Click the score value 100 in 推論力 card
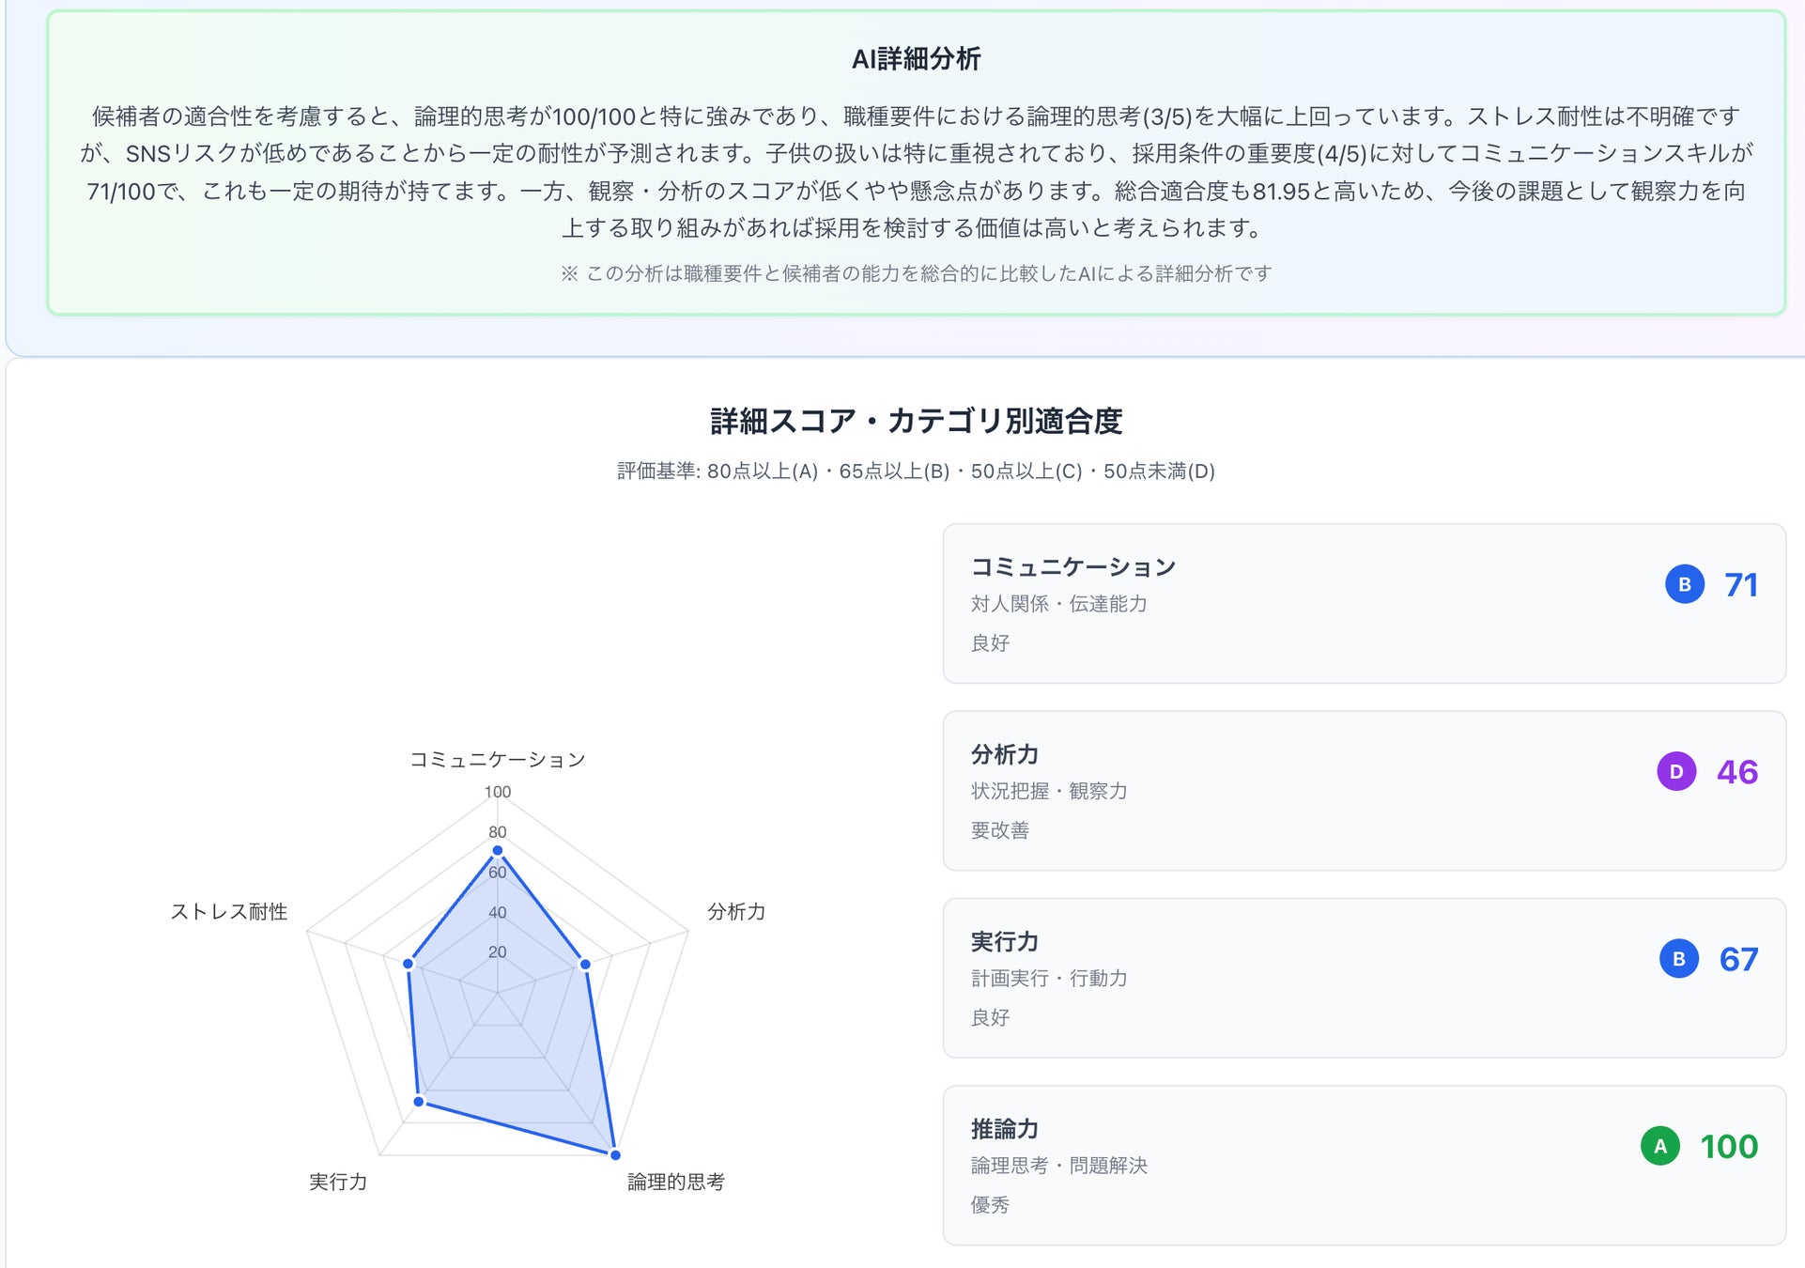Screen dimensions: 1805x1268 [1729, 1146]
